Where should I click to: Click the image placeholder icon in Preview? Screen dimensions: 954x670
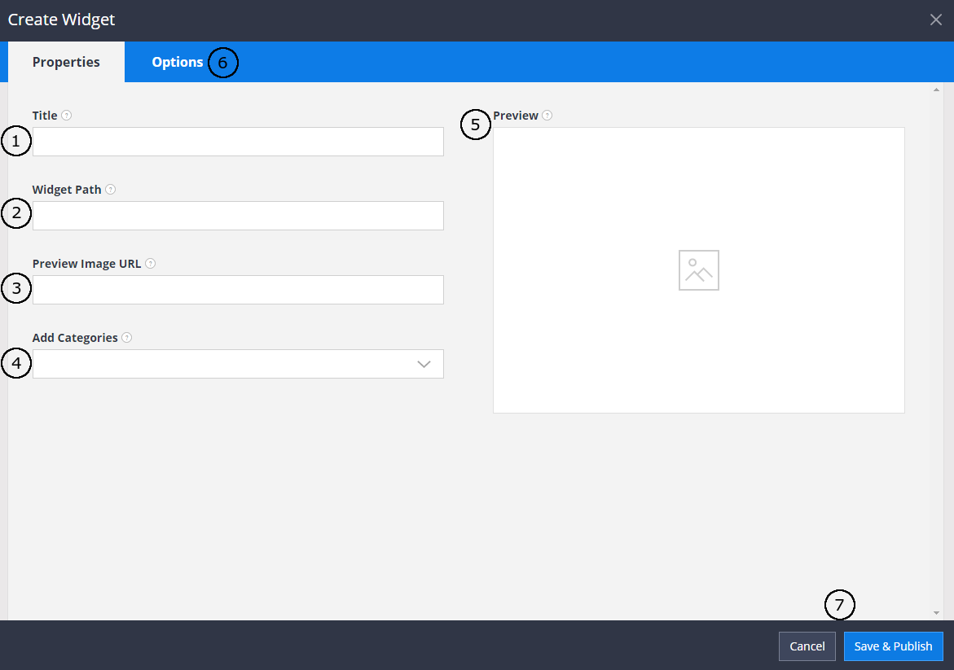click(698, 269)
